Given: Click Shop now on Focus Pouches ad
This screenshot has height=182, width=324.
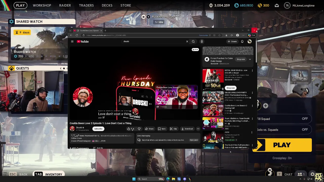Looking at the screenshot, I should [241, 59].
